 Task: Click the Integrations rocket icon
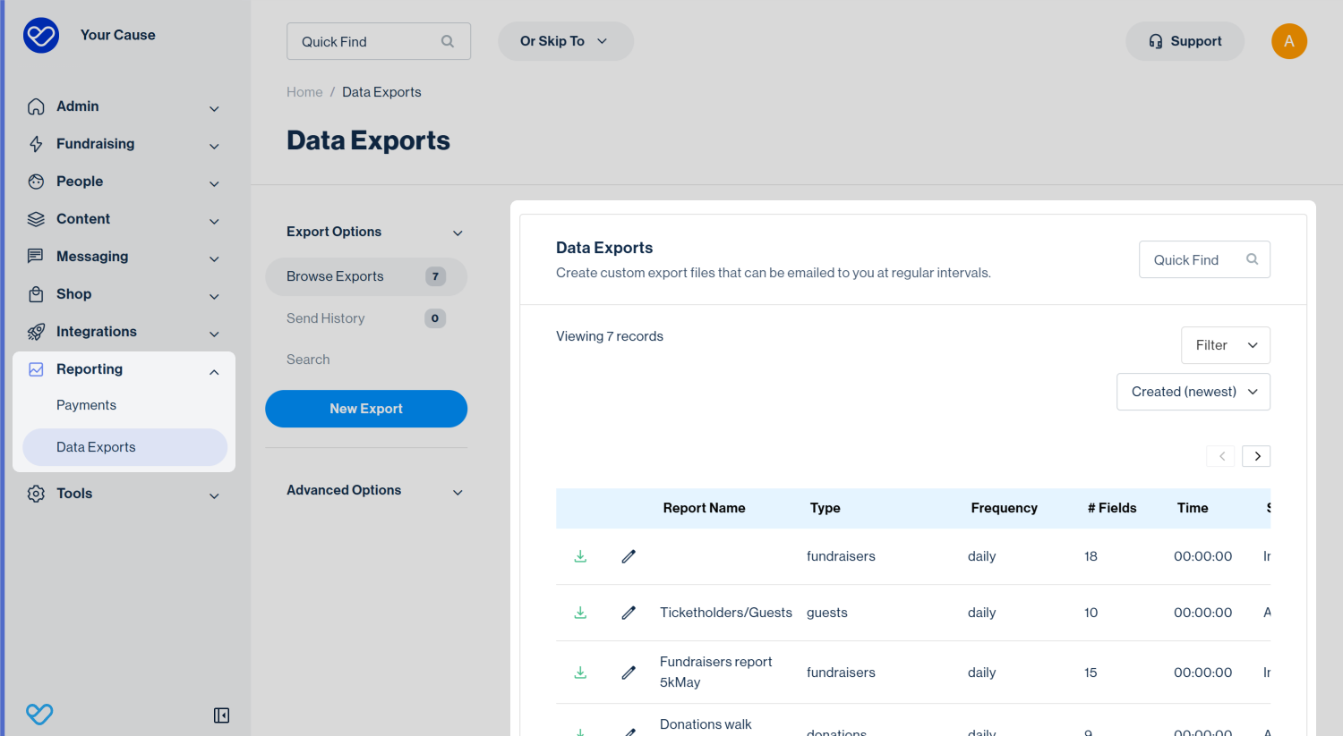click(x=36, y=332)
